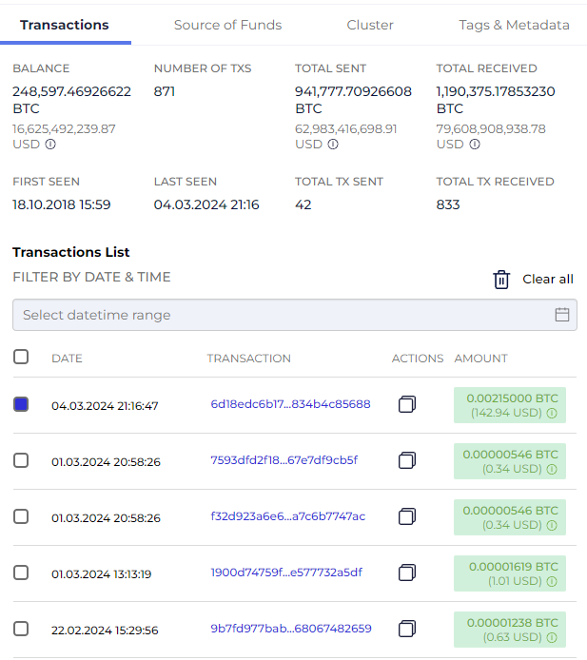Viewport: 587px width, 660px height.
Task: Click the 0.00215000 BTC amount badge
Action: click(510, 405)
